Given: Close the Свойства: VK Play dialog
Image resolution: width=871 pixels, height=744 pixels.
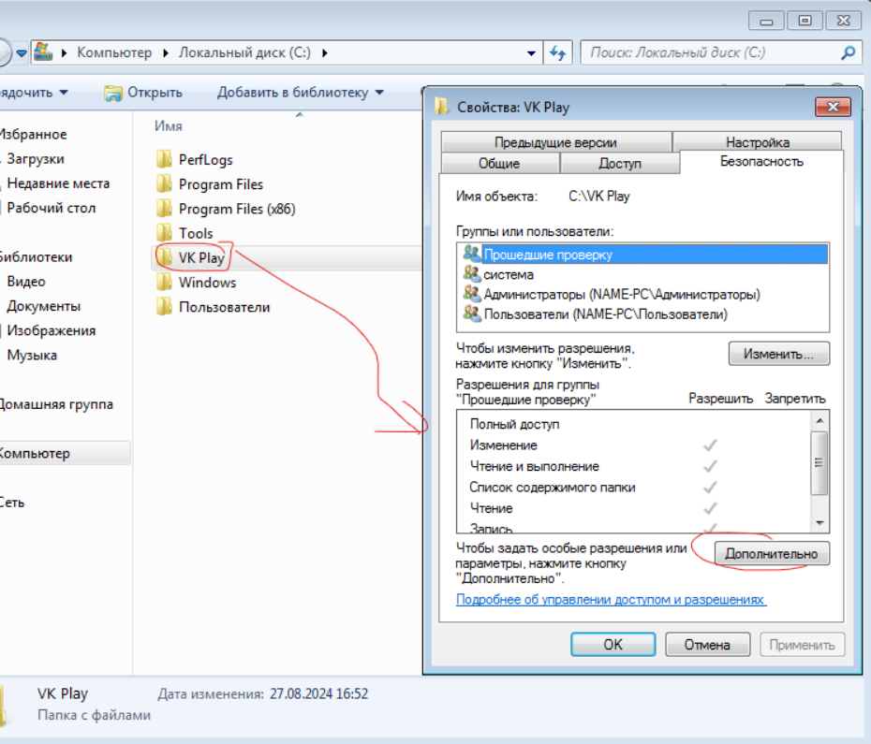Looking at the screenshot, I should pos(833,107).
